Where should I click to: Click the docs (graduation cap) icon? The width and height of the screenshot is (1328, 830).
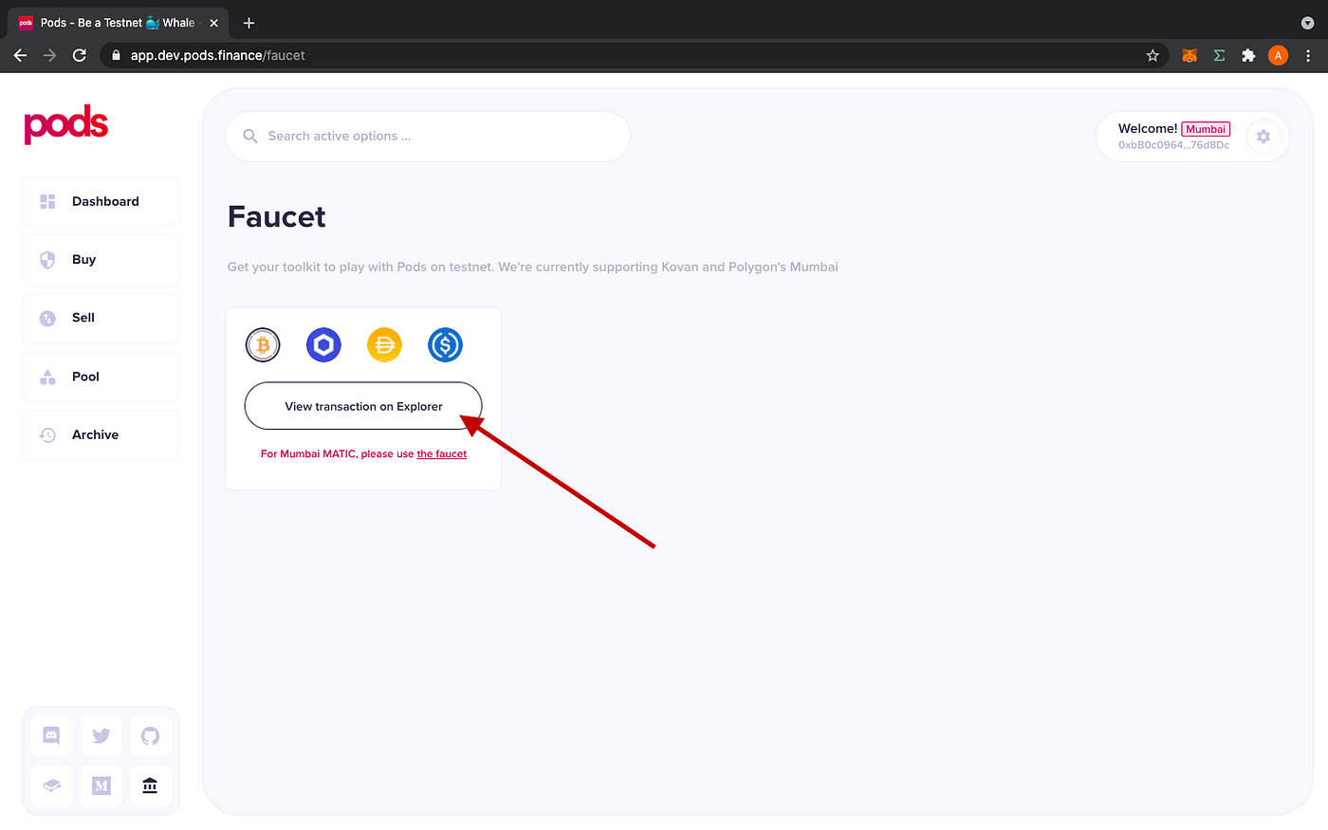pyautogui.click(x=51, y=785)
